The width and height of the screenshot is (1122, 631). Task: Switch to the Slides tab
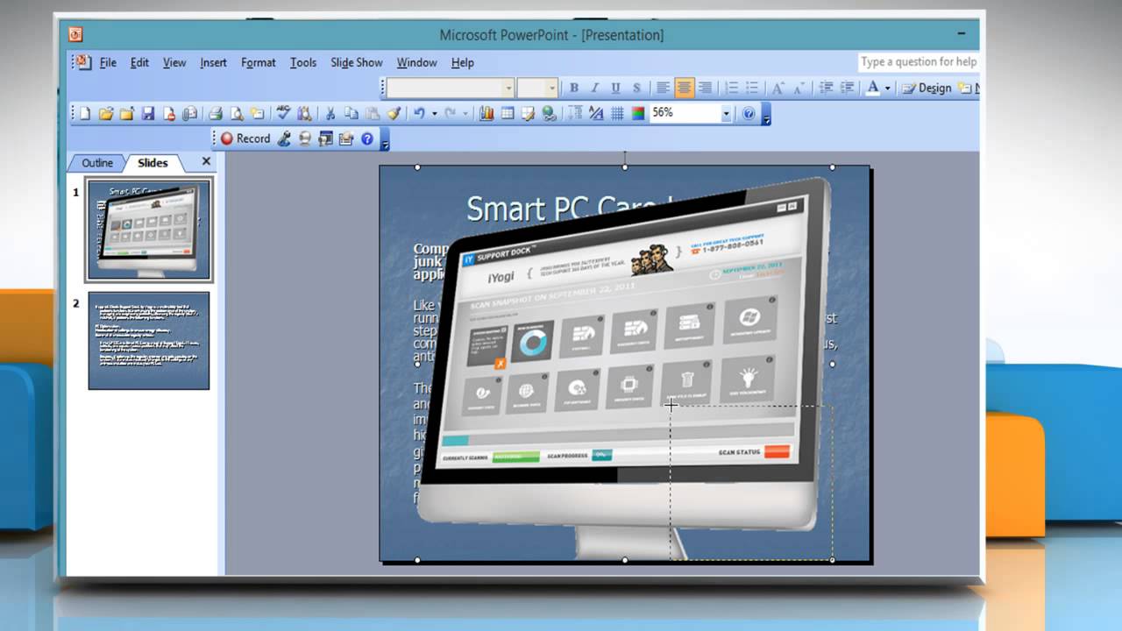(153, 163)
